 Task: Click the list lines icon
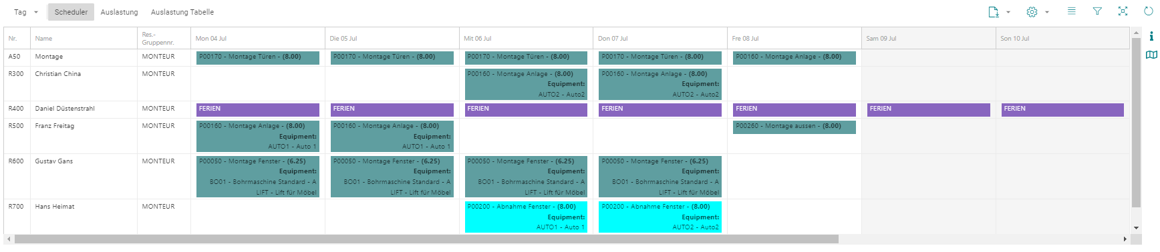coord(1072,11)
